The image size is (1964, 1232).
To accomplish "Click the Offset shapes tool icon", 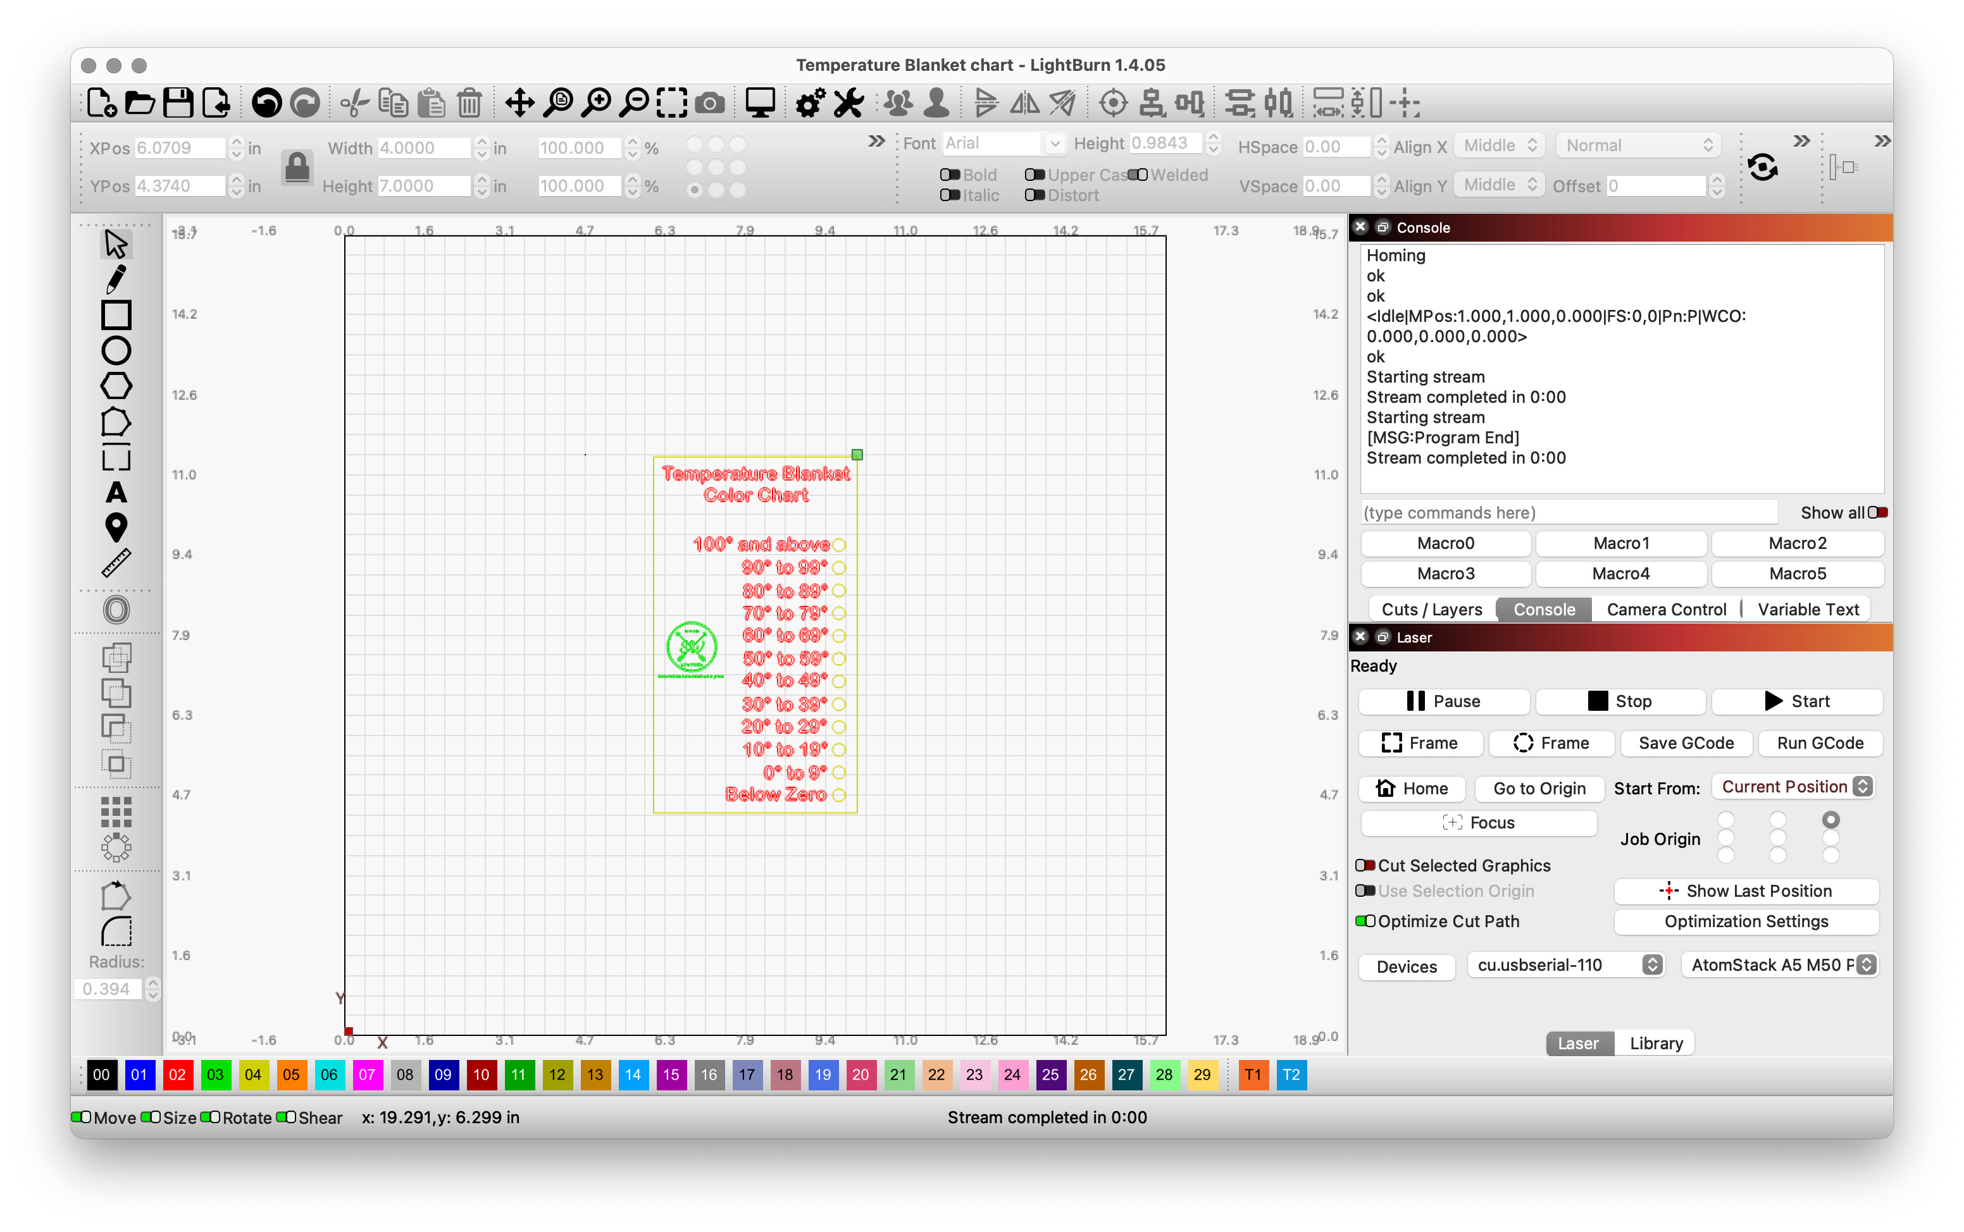I will 116,610.
